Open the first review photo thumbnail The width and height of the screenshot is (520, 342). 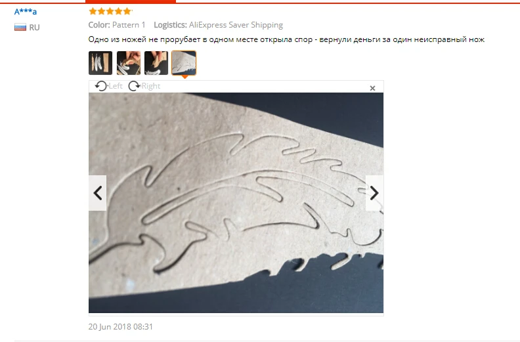pyautogui.click(x=100, y=63)
